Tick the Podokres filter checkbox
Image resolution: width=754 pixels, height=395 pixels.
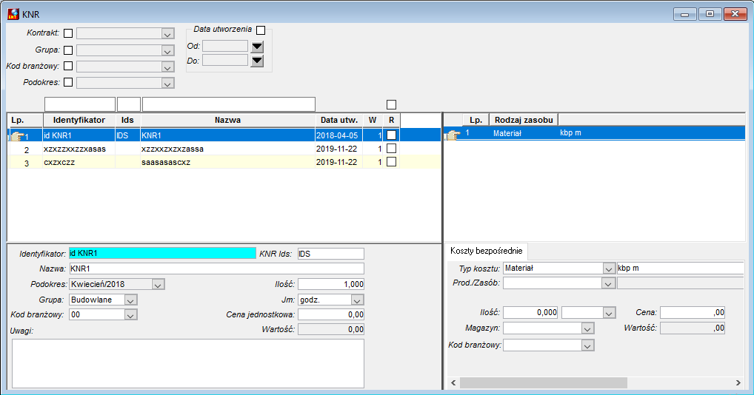tap(68, 82)
